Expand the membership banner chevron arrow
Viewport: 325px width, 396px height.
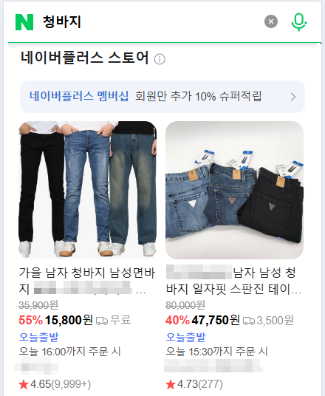click(293, 97)
